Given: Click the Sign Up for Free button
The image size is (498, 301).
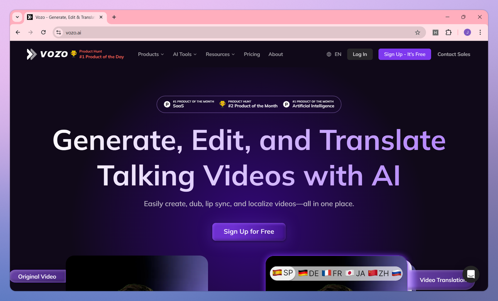Looking at the screenshot, I should point(249,232).
